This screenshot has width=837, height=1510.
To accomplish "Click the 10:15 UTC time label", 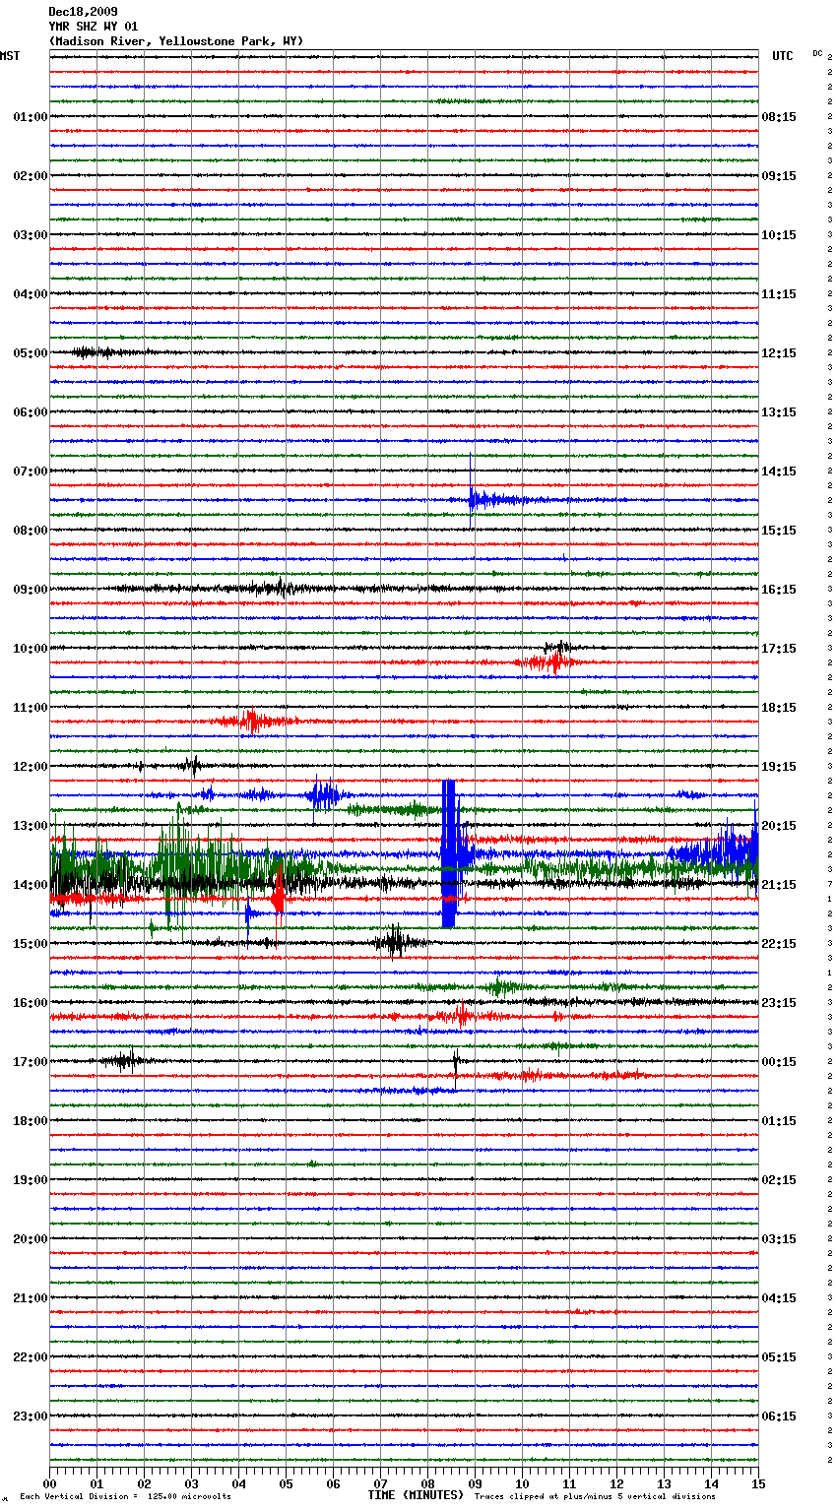I will [779, 235].
